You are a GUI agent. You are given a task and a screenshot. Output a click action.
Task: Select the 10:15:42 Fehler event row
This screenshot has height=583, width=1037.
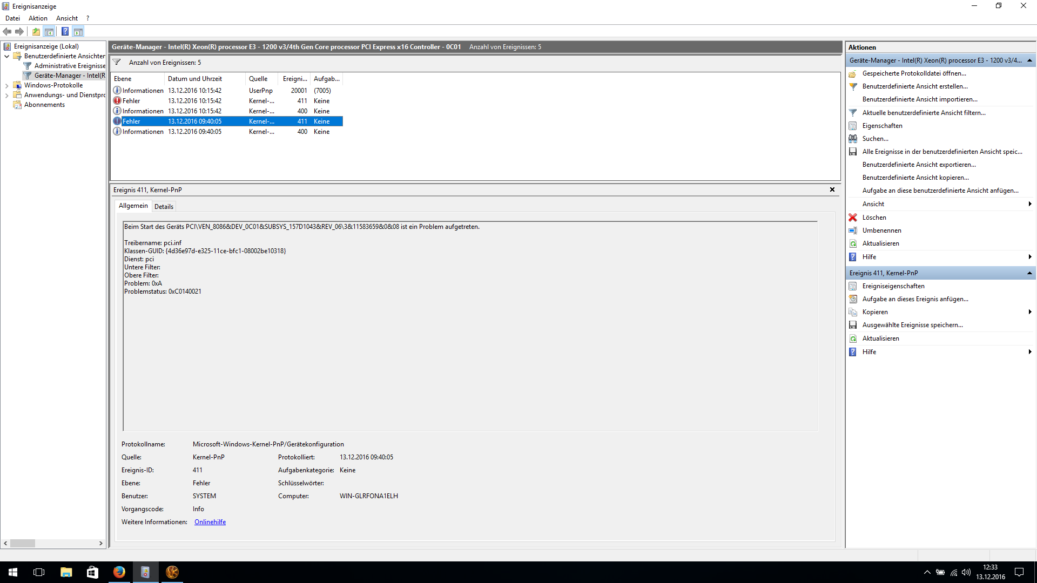pyautogui.click(x=194, y=101)
